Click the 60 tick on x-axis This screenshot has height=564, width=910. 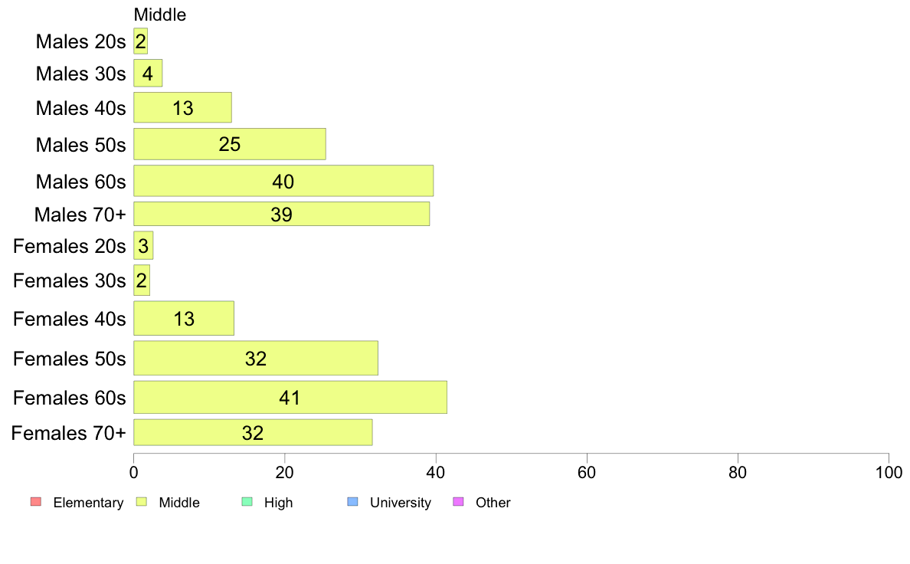click(x=587, y=472)
